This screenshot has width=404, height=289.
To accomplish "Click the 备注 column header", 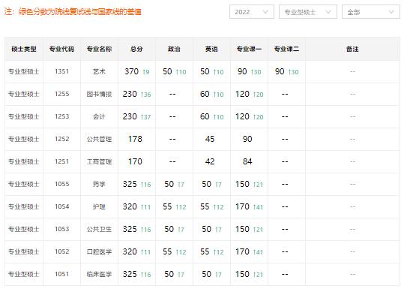I will (x=352, y=49).
